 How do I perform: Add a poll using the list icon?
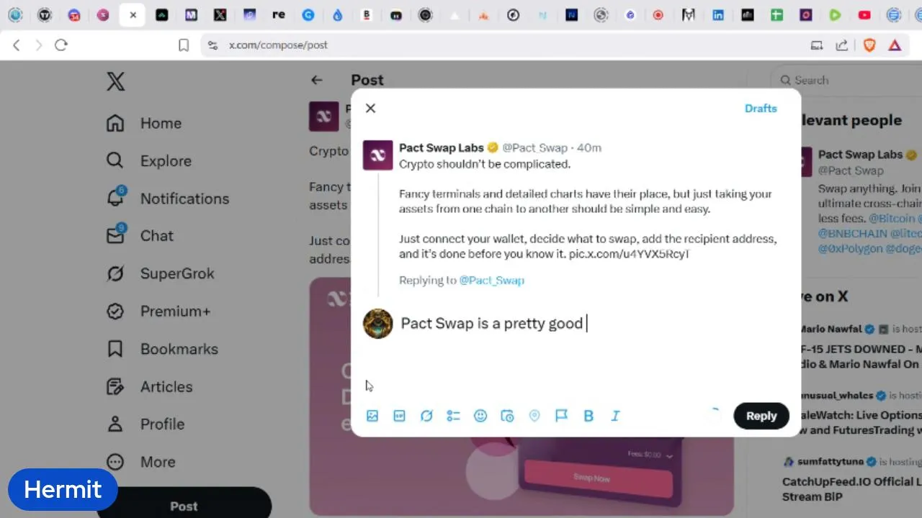(453, 416)
